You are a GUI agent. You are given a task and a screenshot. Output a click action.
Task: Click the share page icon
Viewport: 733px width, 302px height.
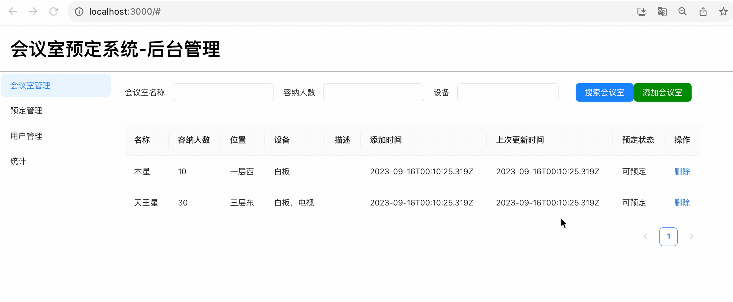pyautogui.click(x=703, y=12)
